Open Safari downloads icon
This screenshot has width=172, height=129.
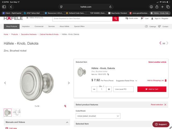151,7
